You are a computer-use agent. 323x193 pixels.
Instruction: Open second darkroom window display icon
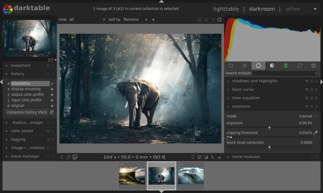coord(75,157)
